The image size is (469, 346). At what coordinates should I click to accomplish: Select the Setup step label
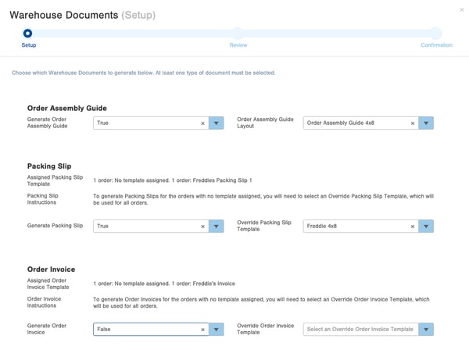(29, 45)
